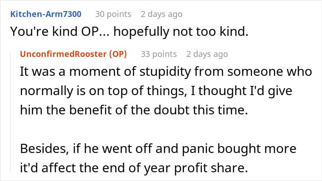
Task: Open the timestamp permalink on Kitchen-Arm7300's comment
Action: coord(161,14)
